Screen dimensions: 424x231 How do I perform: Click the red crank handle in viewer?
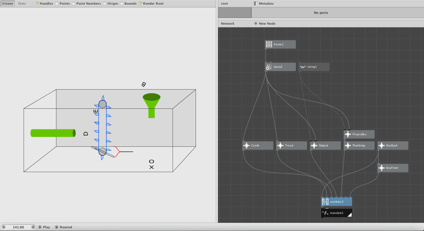coord(117,152)
